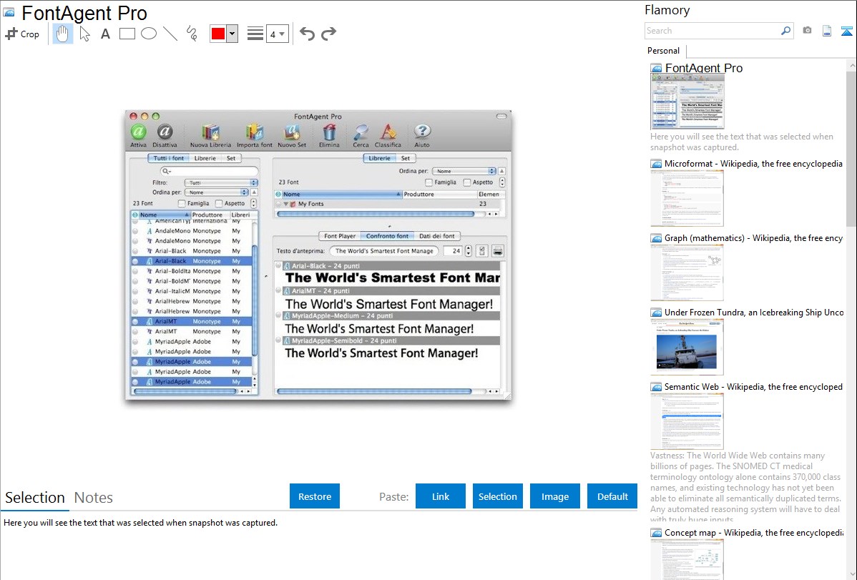This screenshot has height=580, width=857.
Task: Click the line thickness icon
Action: pos(255,34)
